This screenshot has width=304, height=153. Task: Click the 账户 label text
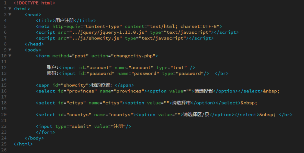pyautogui.click(x=51, y=67)
